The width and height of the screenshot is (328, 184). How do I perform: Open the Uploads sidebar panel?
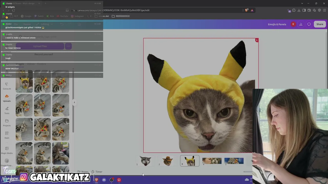click(7, 98)
